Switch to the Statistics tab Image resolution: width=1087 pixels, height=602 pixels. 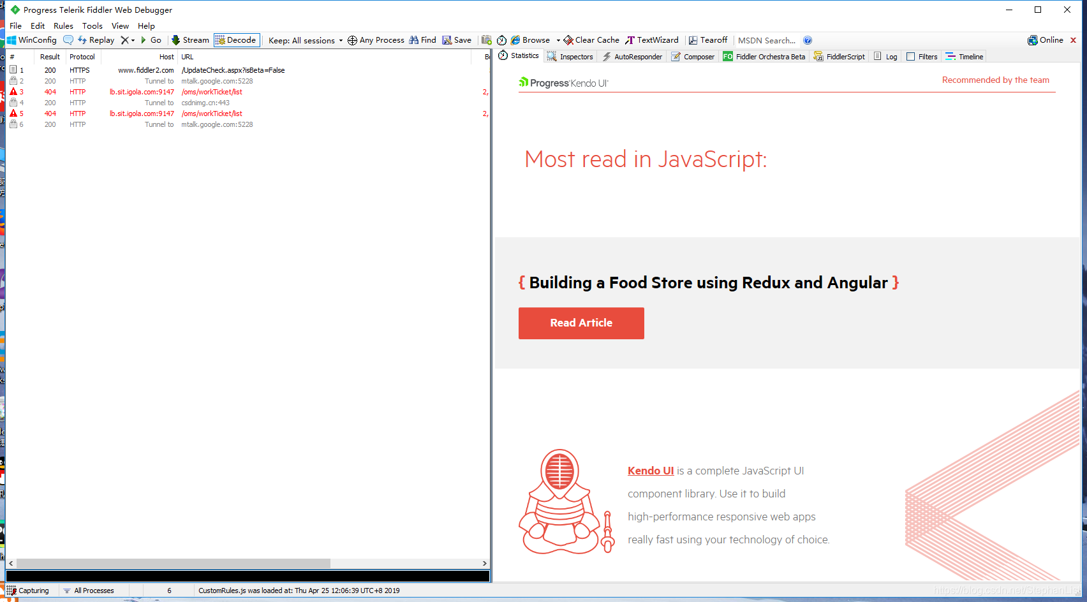click(x=519, y=56)
